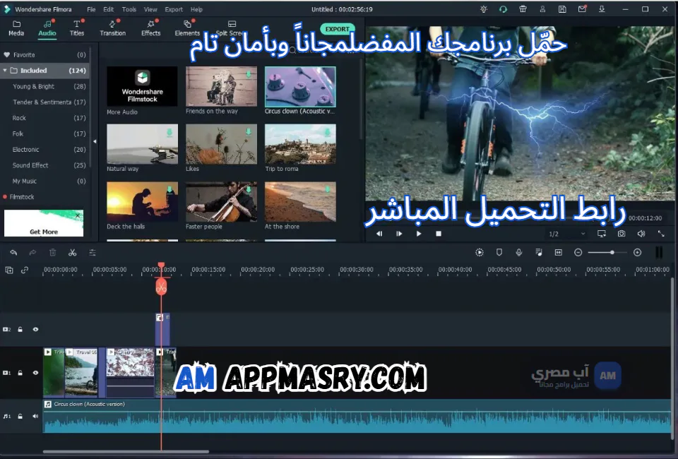Click the Split scissors icon

click(x=72, y=252)
